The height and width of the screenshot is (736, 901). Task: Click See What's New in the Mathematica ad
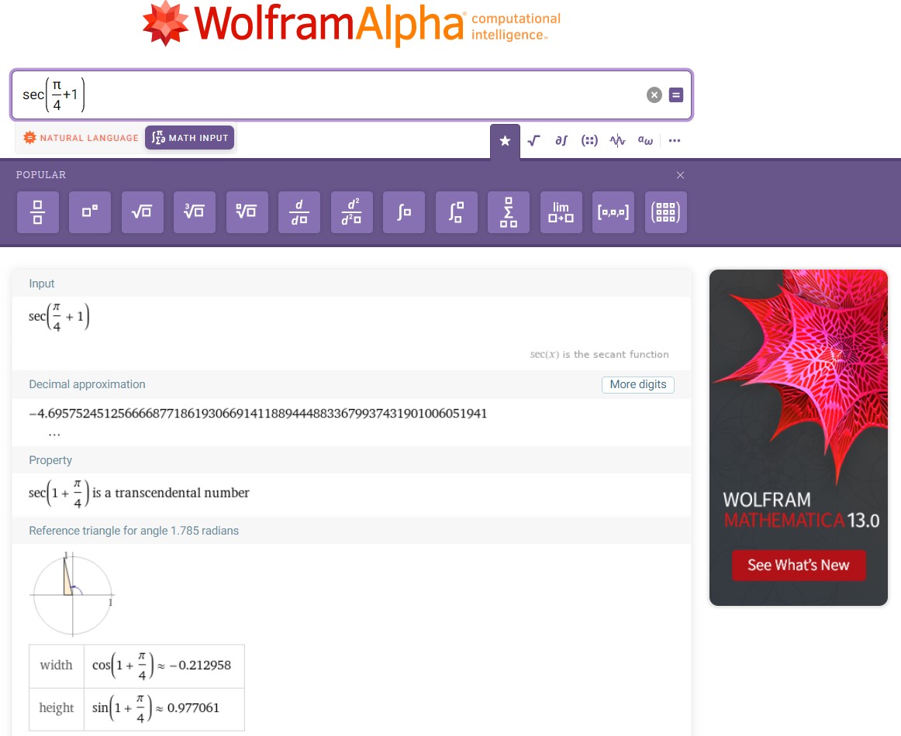799,566
